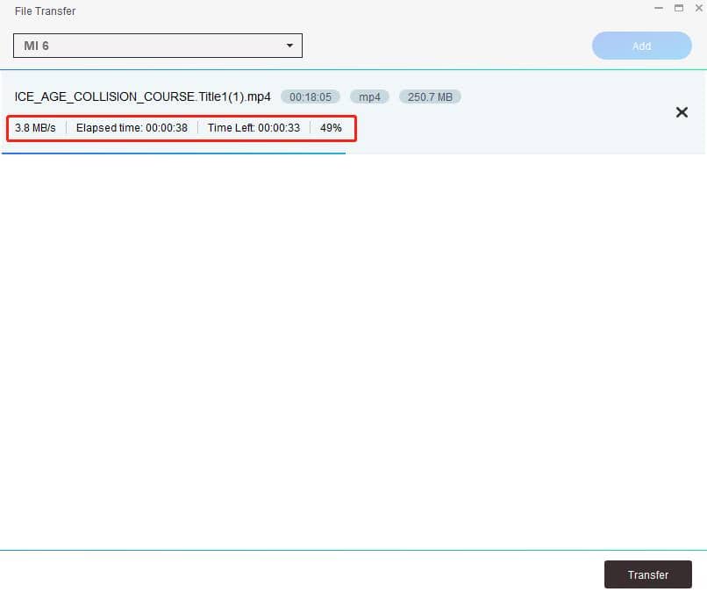This screenshot has height=599, width=707.
Task: Remove the ICE_AGE_COLLISION_COURSE file with X
Action: [682, 112]
